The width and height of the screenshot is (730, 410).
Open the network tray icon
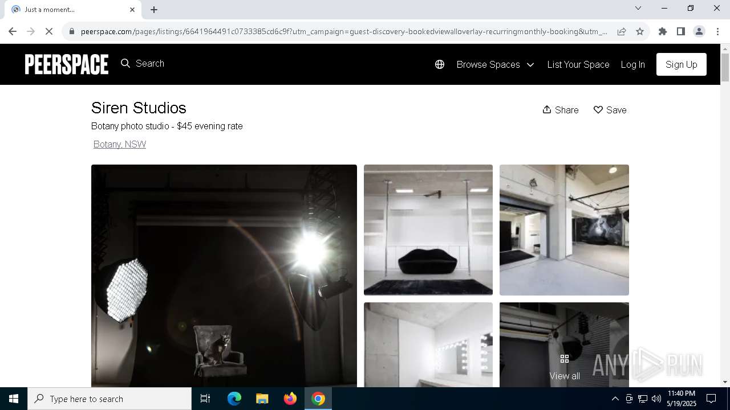click(643, 399)
